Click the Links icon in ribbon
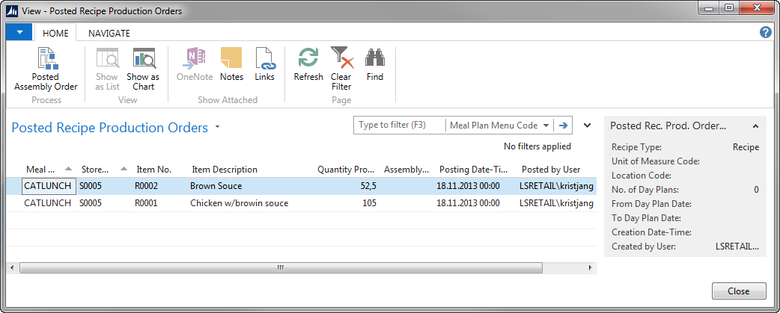Viewport: 780px width, 313px height. click(264, 65)
